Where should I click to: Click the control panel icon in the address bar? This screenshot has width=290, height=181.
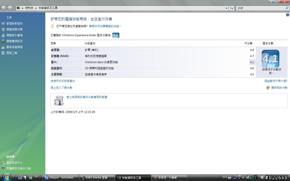click(18, 8)
